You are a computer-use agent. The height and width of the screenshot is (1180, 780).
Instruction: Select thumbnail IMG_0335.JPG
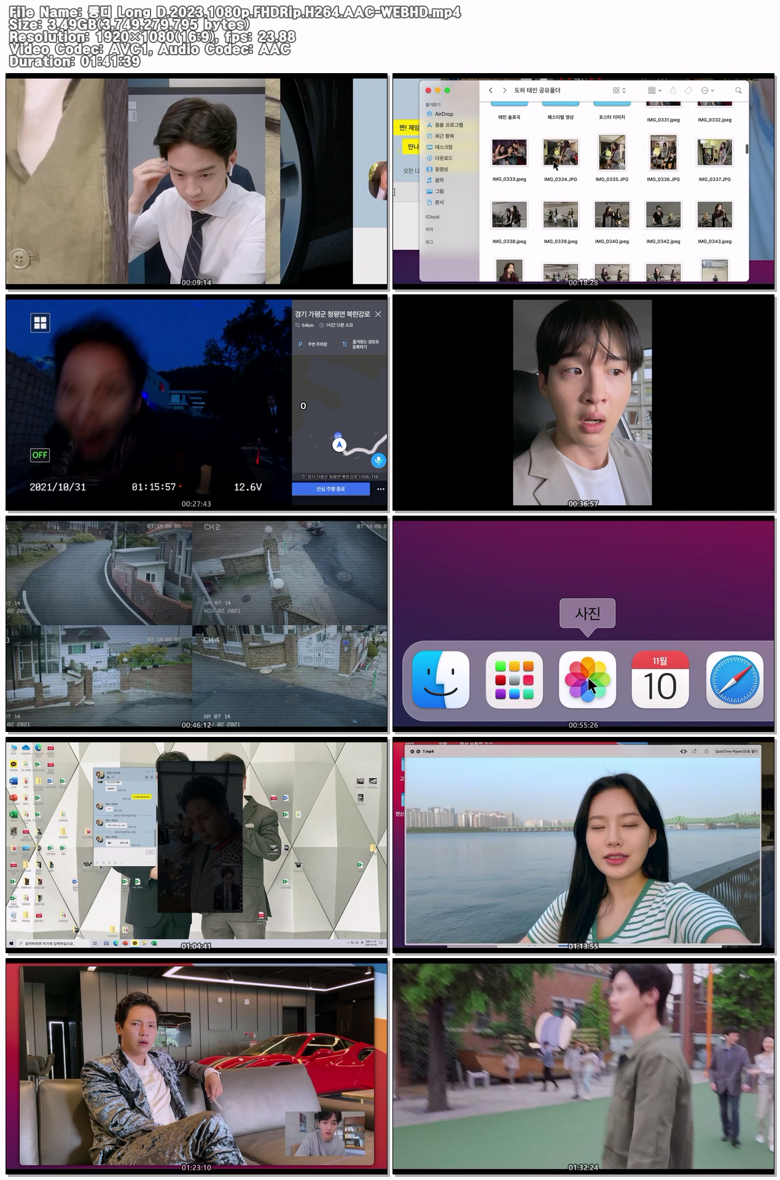click(612, 152)
